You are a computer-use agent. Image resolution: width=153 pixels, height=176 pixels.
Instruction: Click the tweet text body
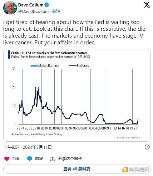74,32
